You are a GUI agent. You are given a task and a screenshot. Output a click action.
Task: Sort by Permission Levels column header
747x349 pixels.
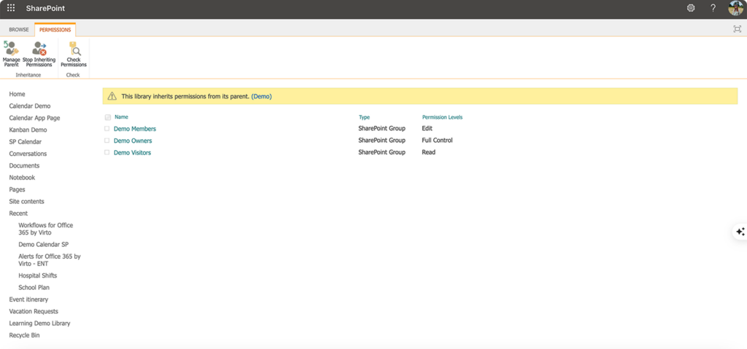pyautogui.click(x=442, y=117)
